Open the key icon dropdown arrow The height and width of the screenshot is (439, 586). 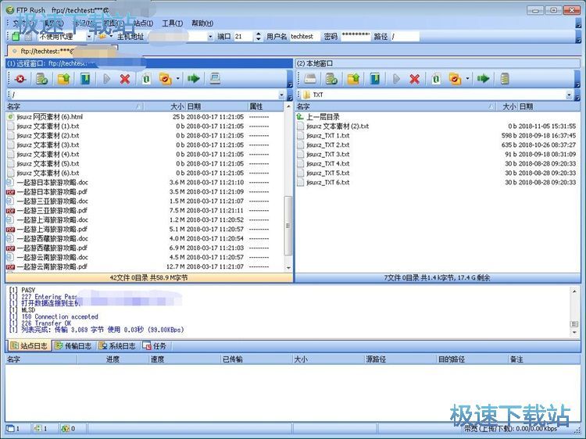pos(111,36)
